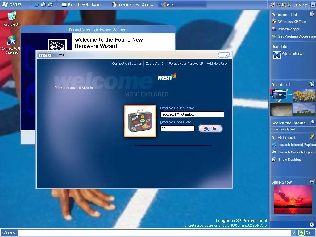Click the password field

[177, 128]
